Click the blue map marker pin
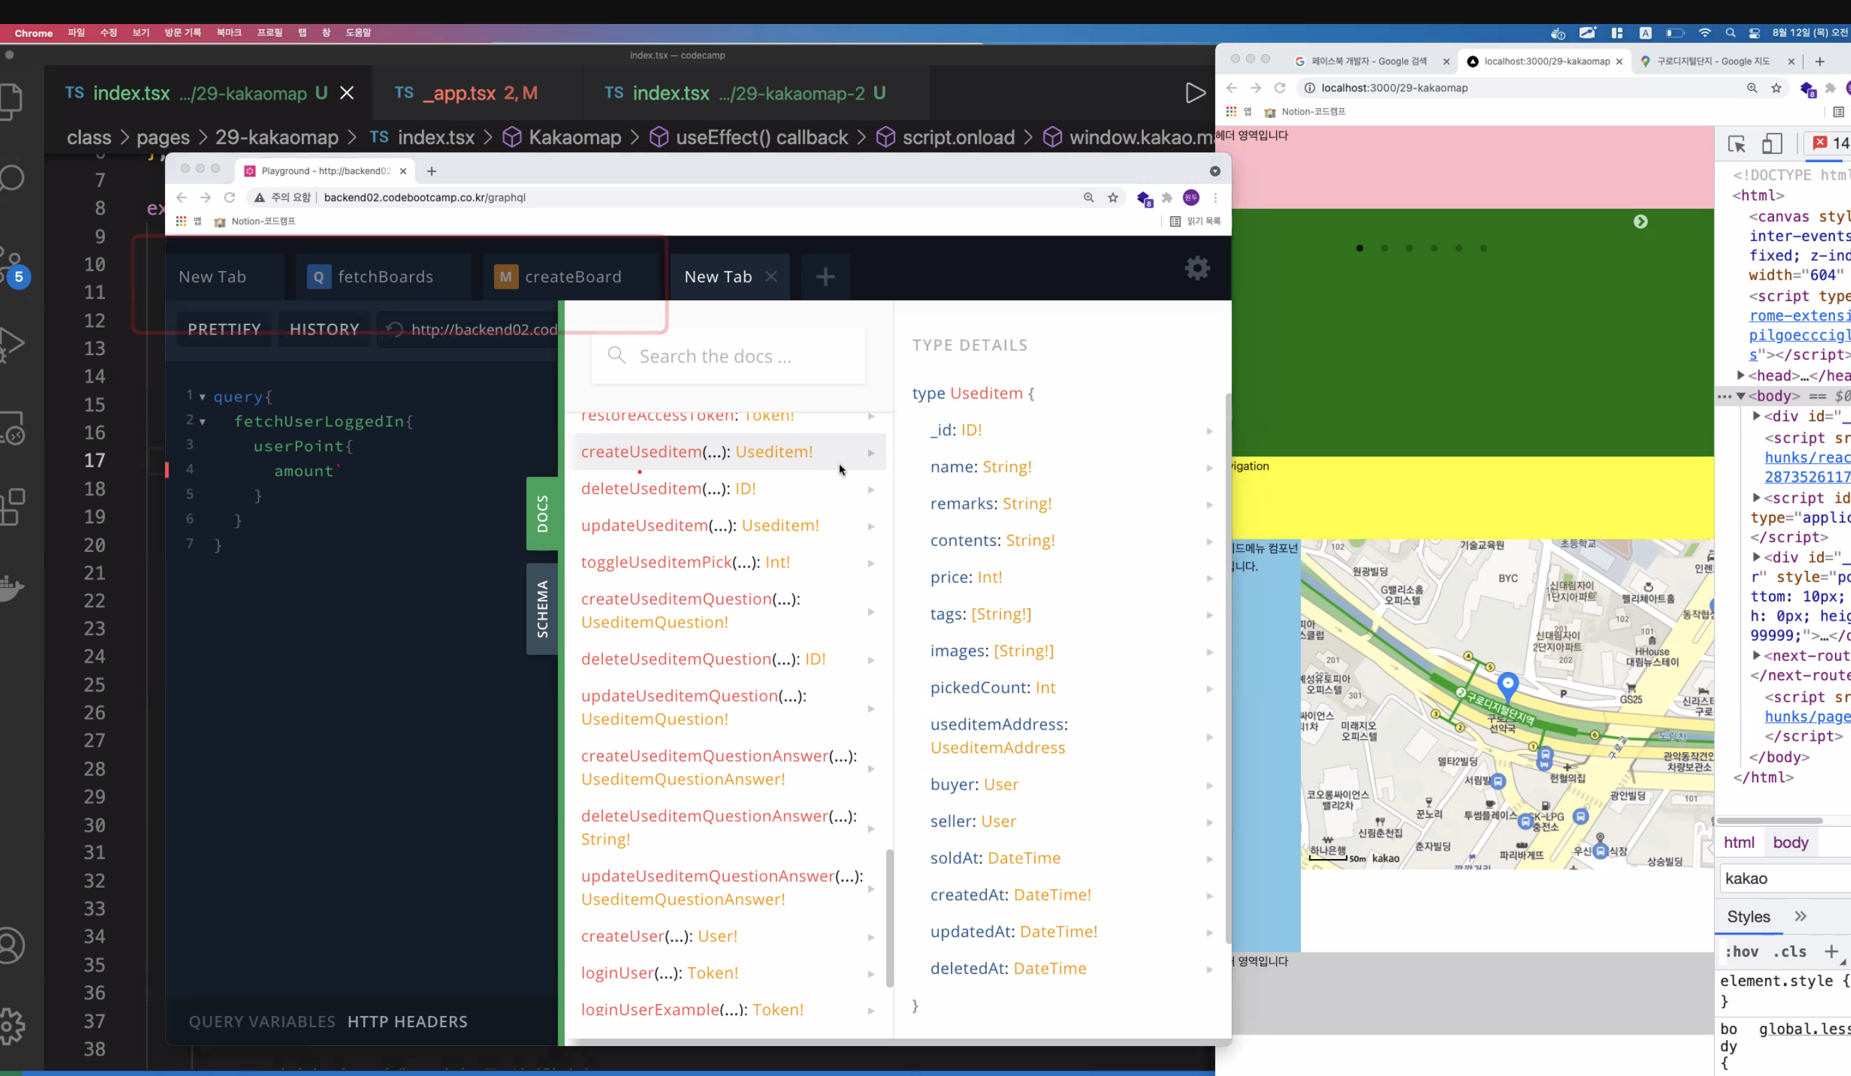 coord(1507,684)
